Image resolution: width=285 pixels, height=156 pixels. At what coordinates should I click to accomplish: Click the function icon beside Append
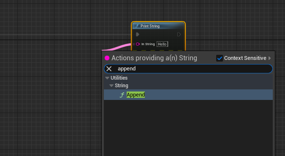[x=122, y=95]
